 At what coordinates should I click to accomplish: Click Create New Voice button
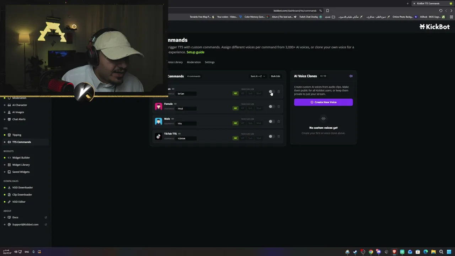(323, 102)
